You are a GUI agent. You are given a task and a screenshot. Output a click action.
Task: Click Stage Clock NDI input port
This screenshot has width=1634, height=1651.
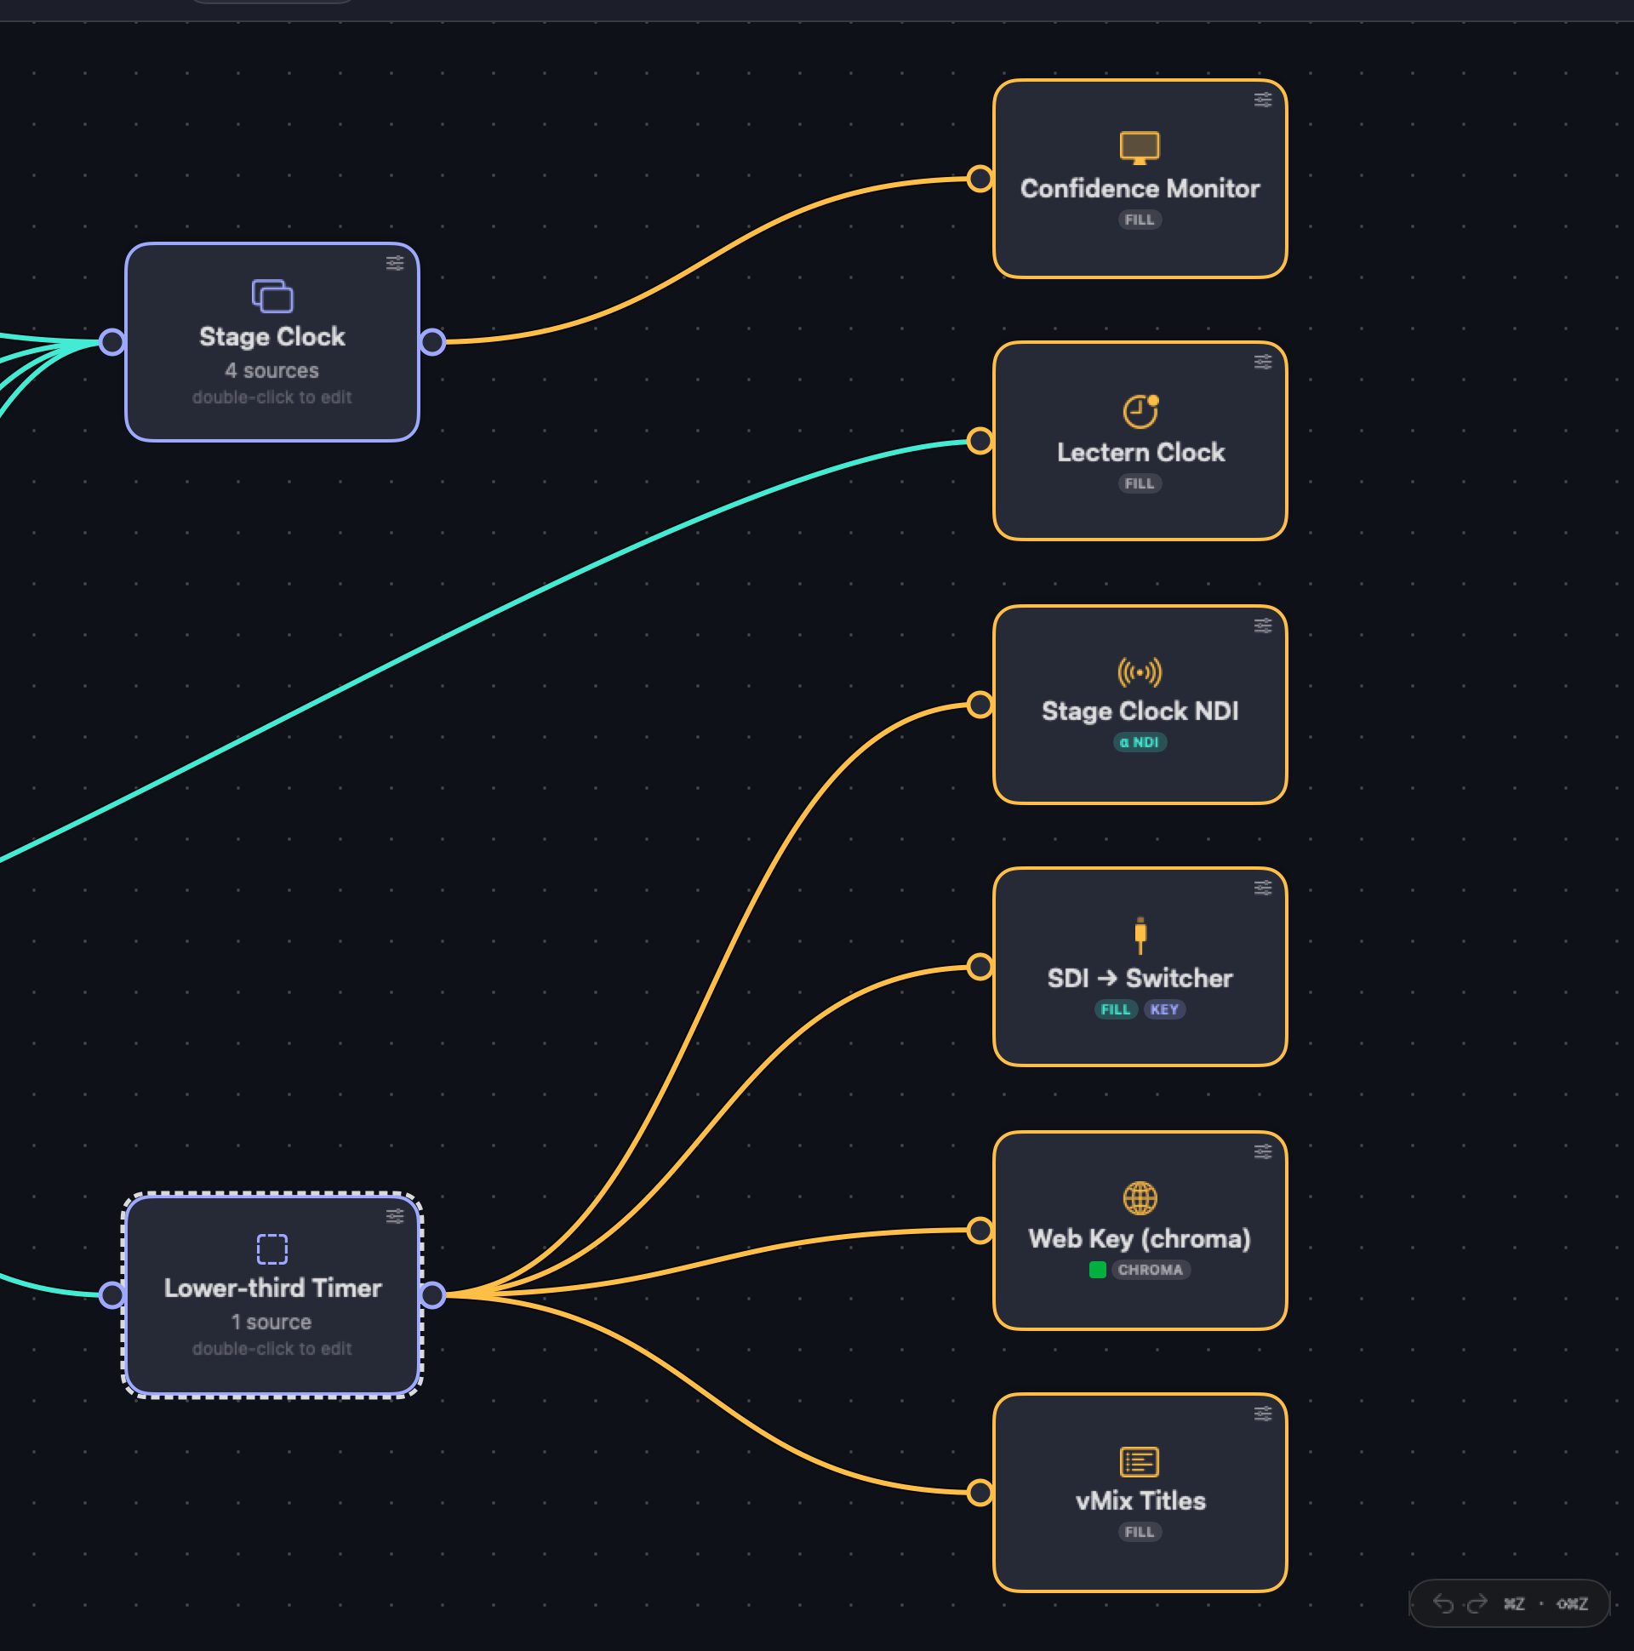980,705
